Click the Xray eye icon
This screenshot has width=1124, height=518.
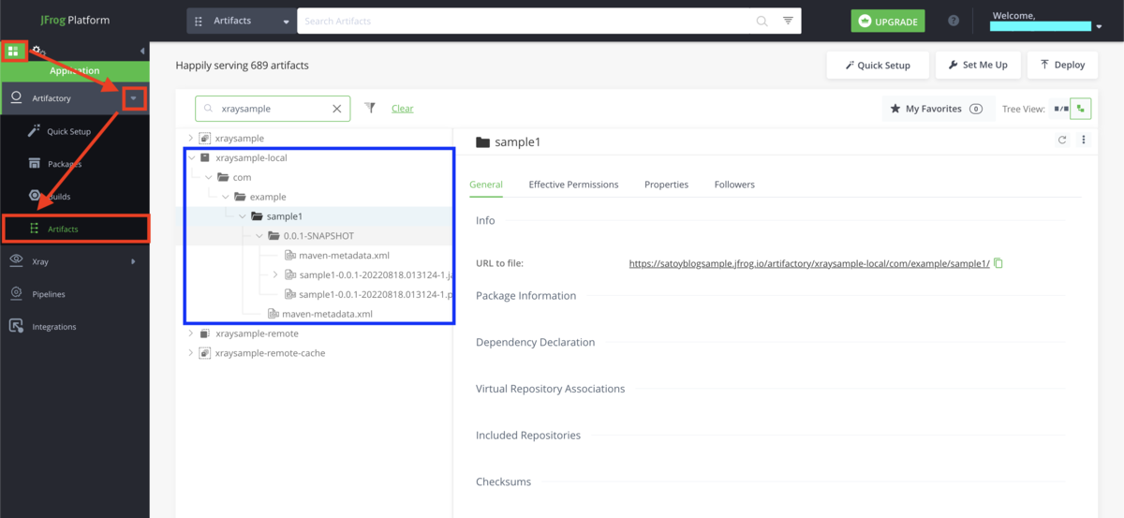click(16, 261)
